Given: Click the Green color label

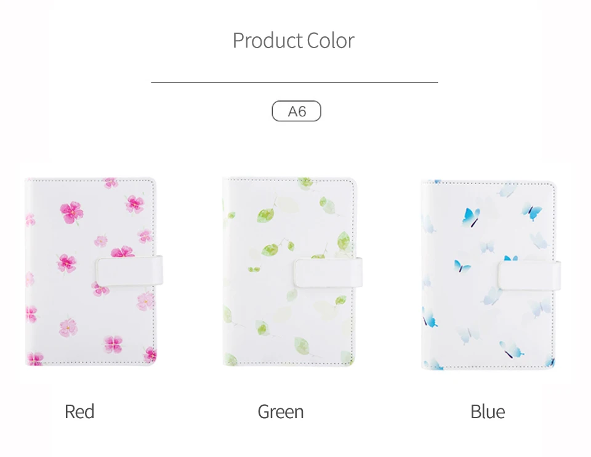Looking at the screenshot, I should [x=281, y=411].
